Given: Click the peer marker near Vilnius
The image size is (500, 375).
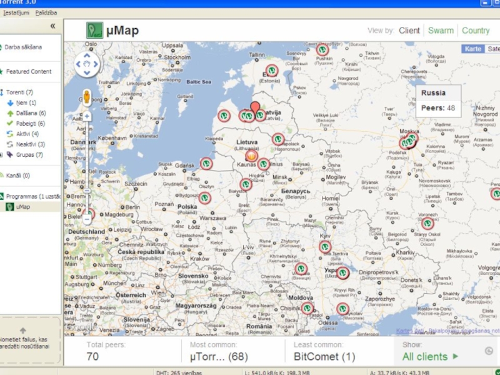Looking at the screenshot, I should click(263, 164).
